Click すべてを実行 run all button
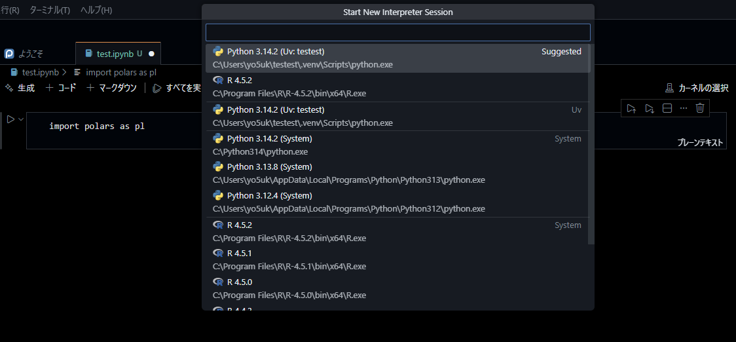This screenshot has height=342, width=736. (x=176, y=88)
